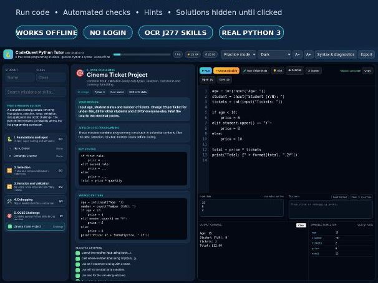
Task: Select Cinema Ticket Project mission row
Action: 35,226
